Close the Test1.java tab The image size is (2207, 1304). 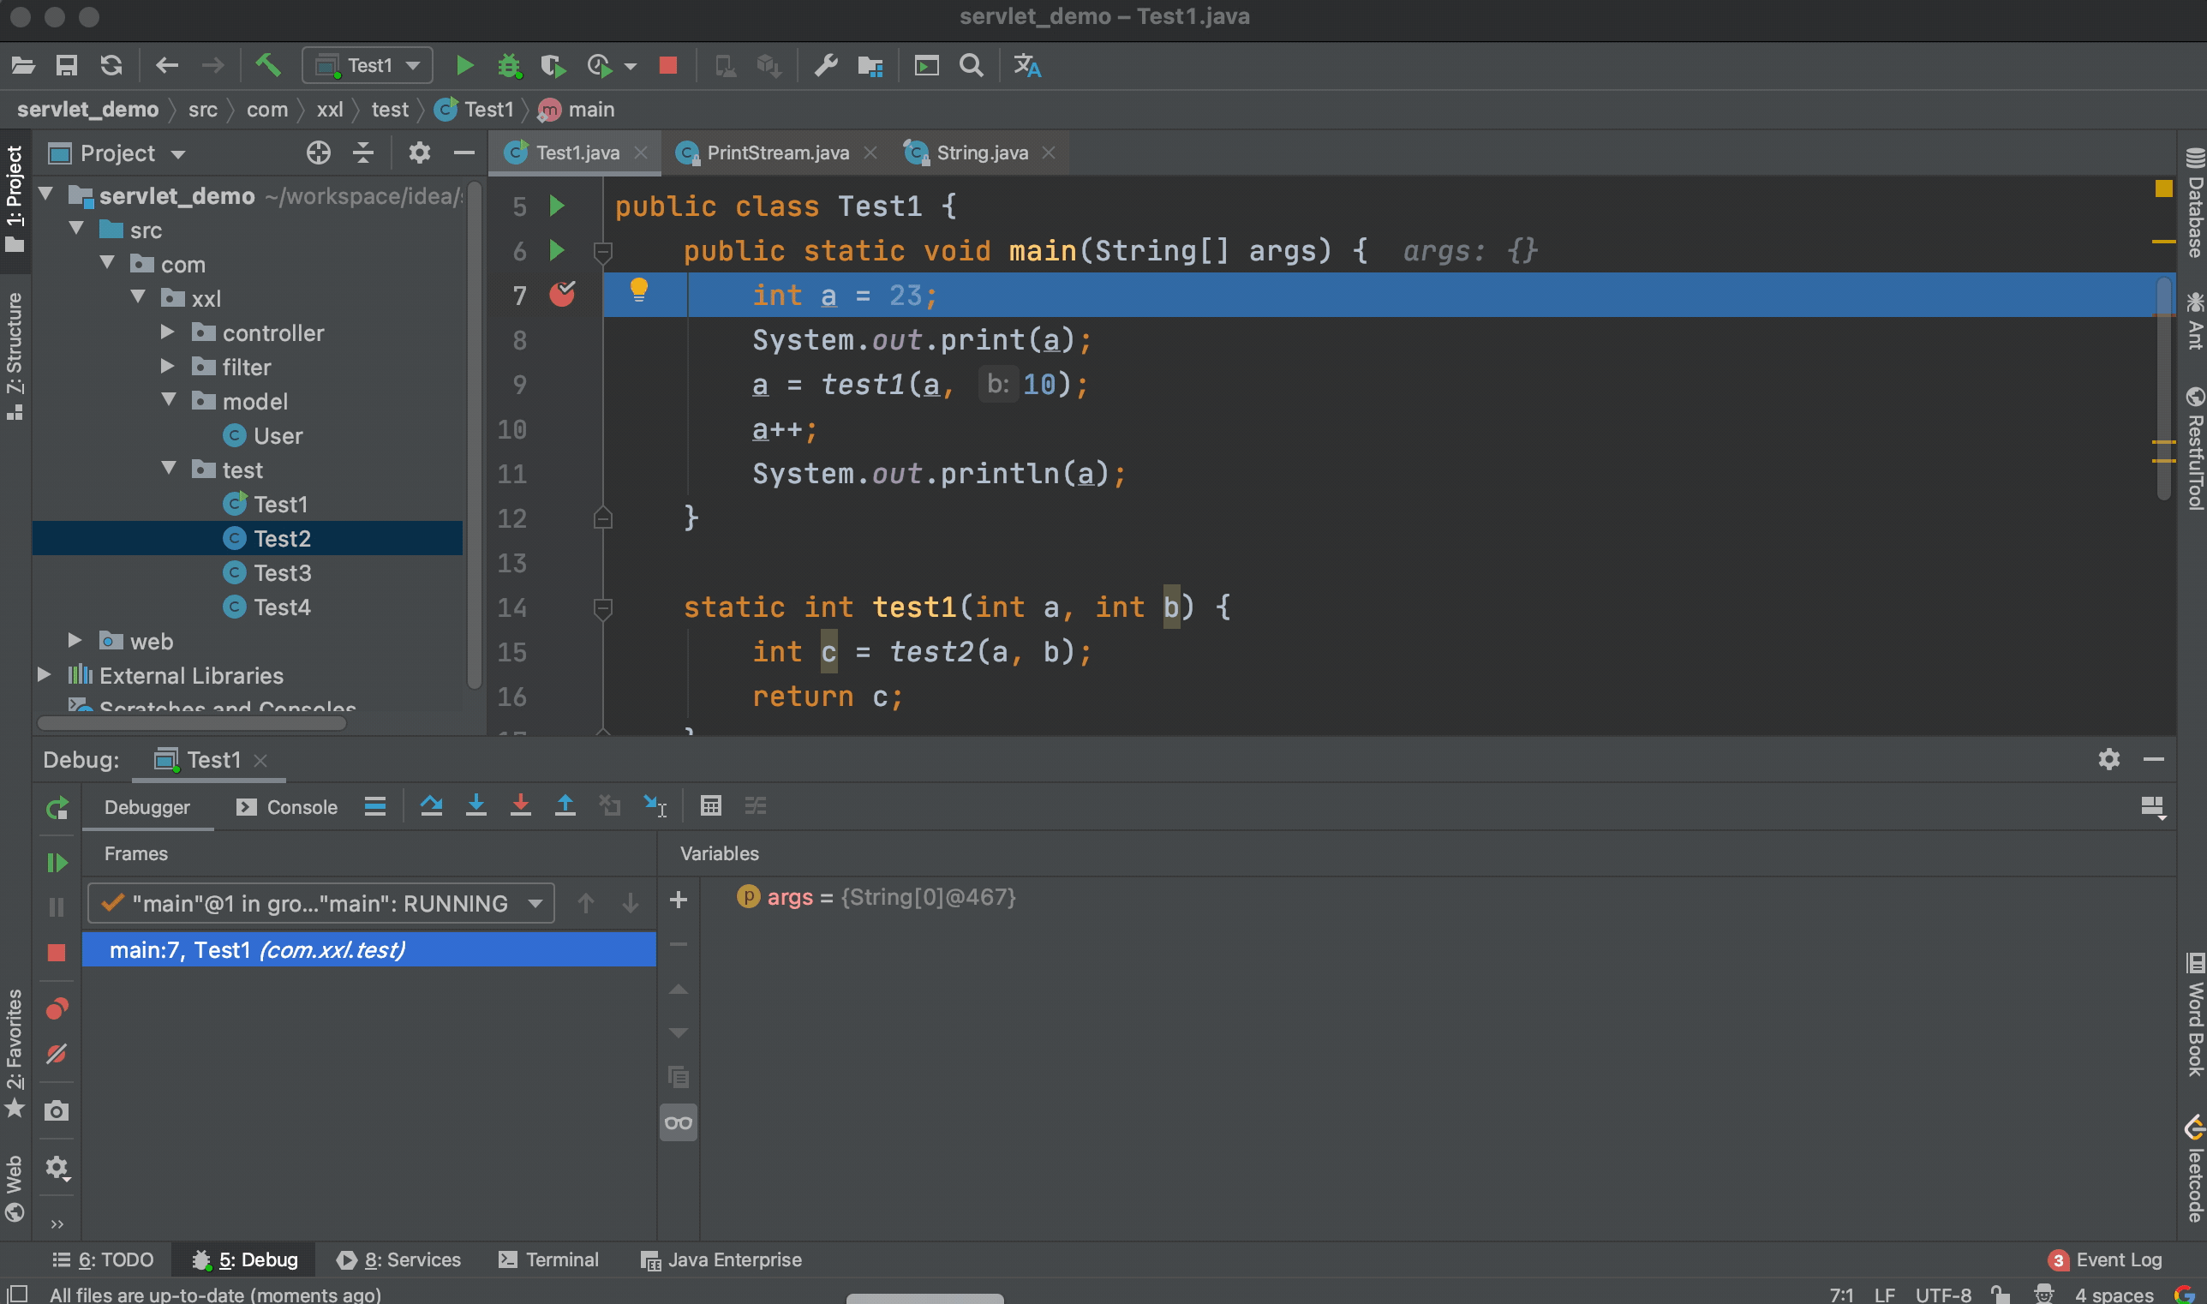[642, 153]
